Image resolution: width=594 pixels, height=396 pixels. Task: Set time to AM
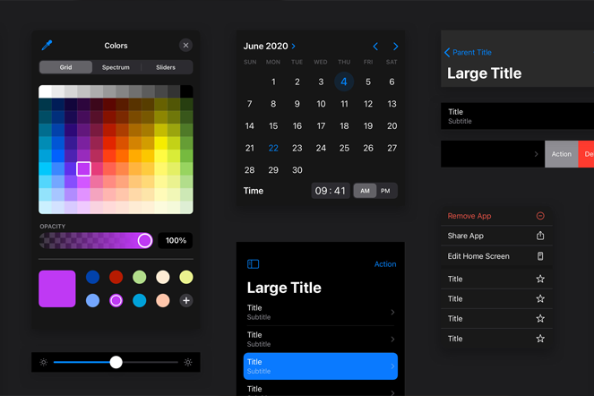tap(365, 191)
